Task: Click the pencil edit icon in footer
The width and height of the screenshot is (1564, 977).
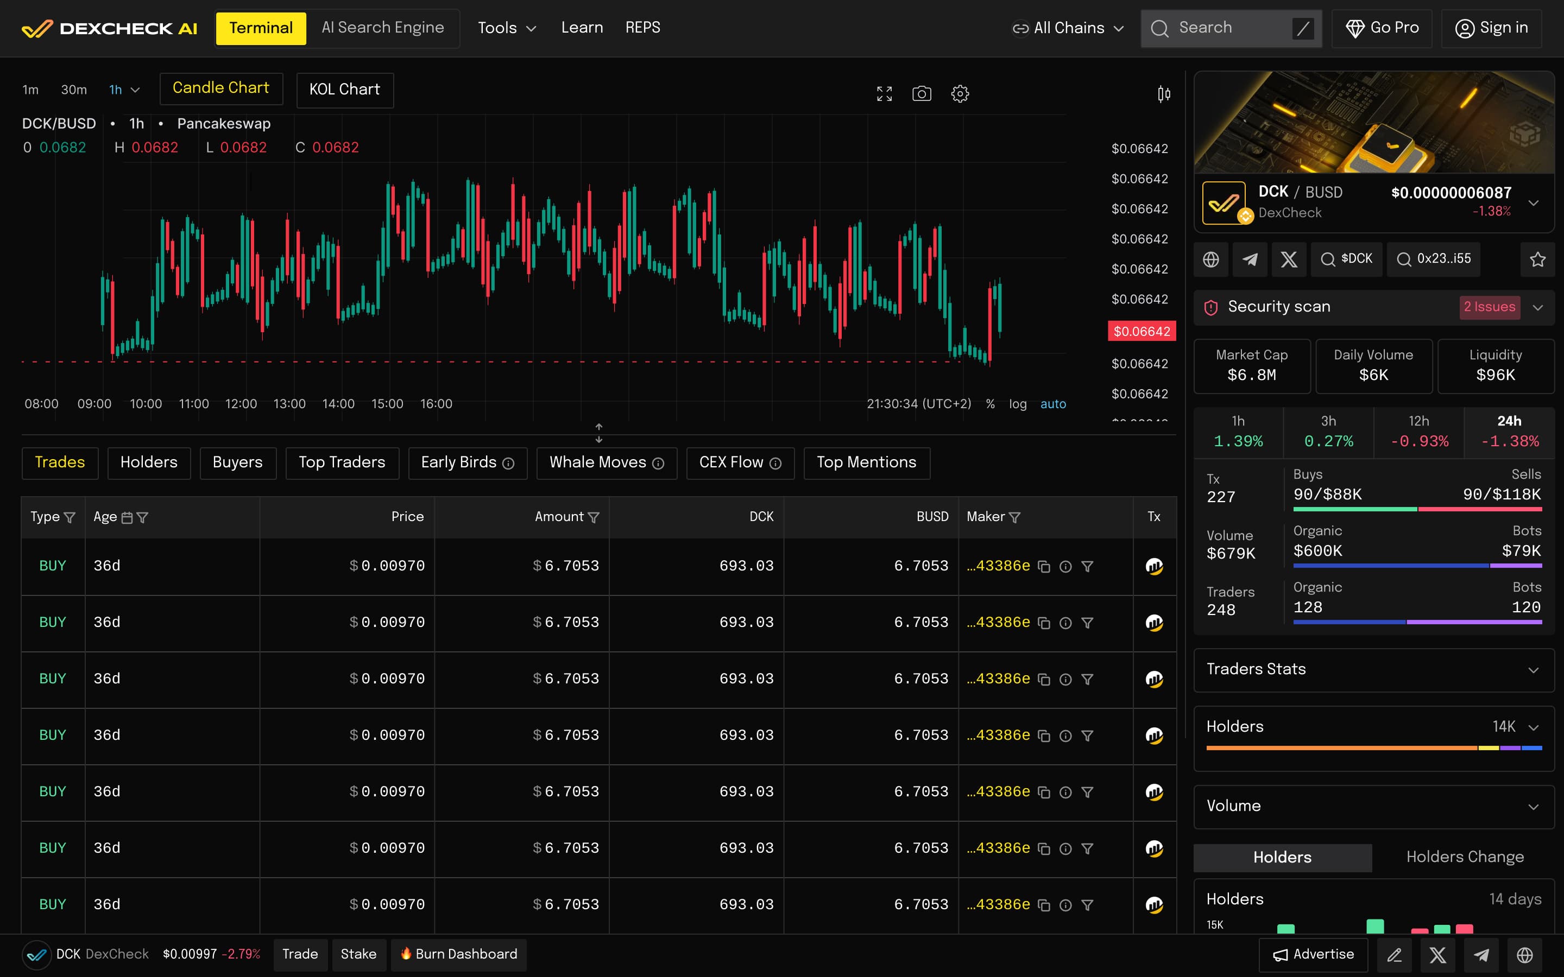Action: coord(1395,954)
